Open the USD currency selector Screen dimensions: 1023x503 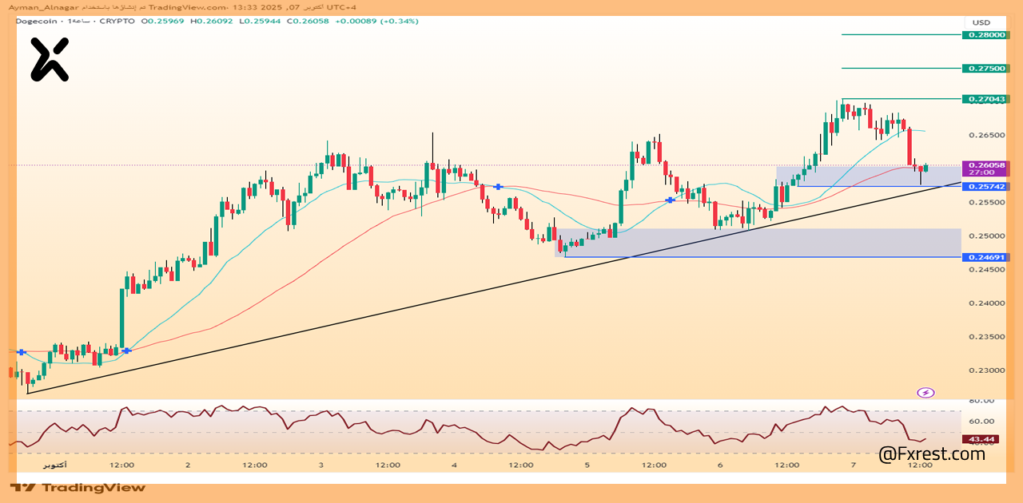pos(981,22)
